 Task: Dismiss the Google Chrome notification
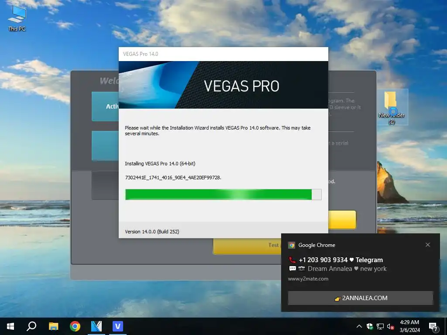(428, 245)
